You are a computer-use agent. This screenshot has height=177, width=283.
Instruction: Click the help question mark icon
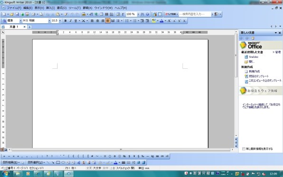click(148, 14)
